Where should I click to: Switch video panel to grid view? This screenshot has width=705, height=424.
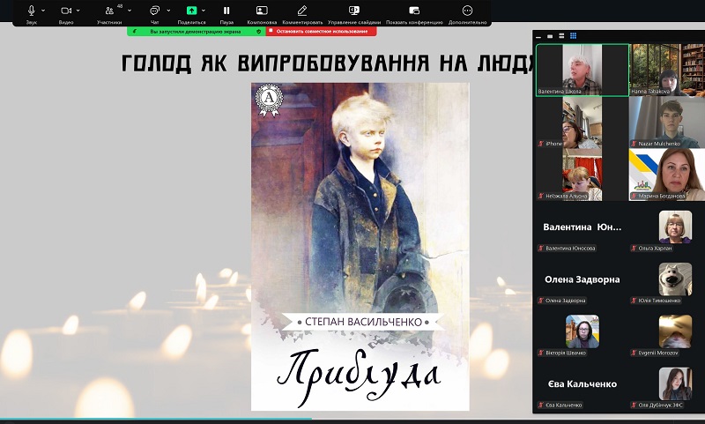pos(573,36)
